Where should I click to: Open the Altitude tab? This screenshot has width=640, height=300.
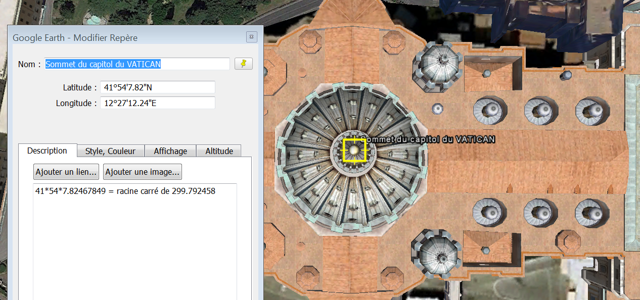coord(219,151)
